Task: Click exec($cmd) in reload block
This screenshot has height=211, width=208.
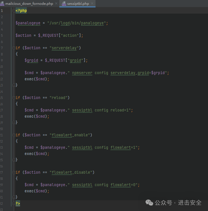Action: coord(36,117)
